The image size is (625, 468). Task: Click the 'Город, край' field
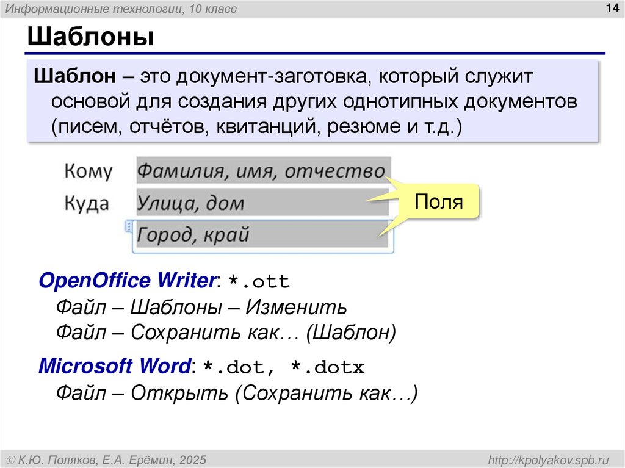(x=261, y=234)
